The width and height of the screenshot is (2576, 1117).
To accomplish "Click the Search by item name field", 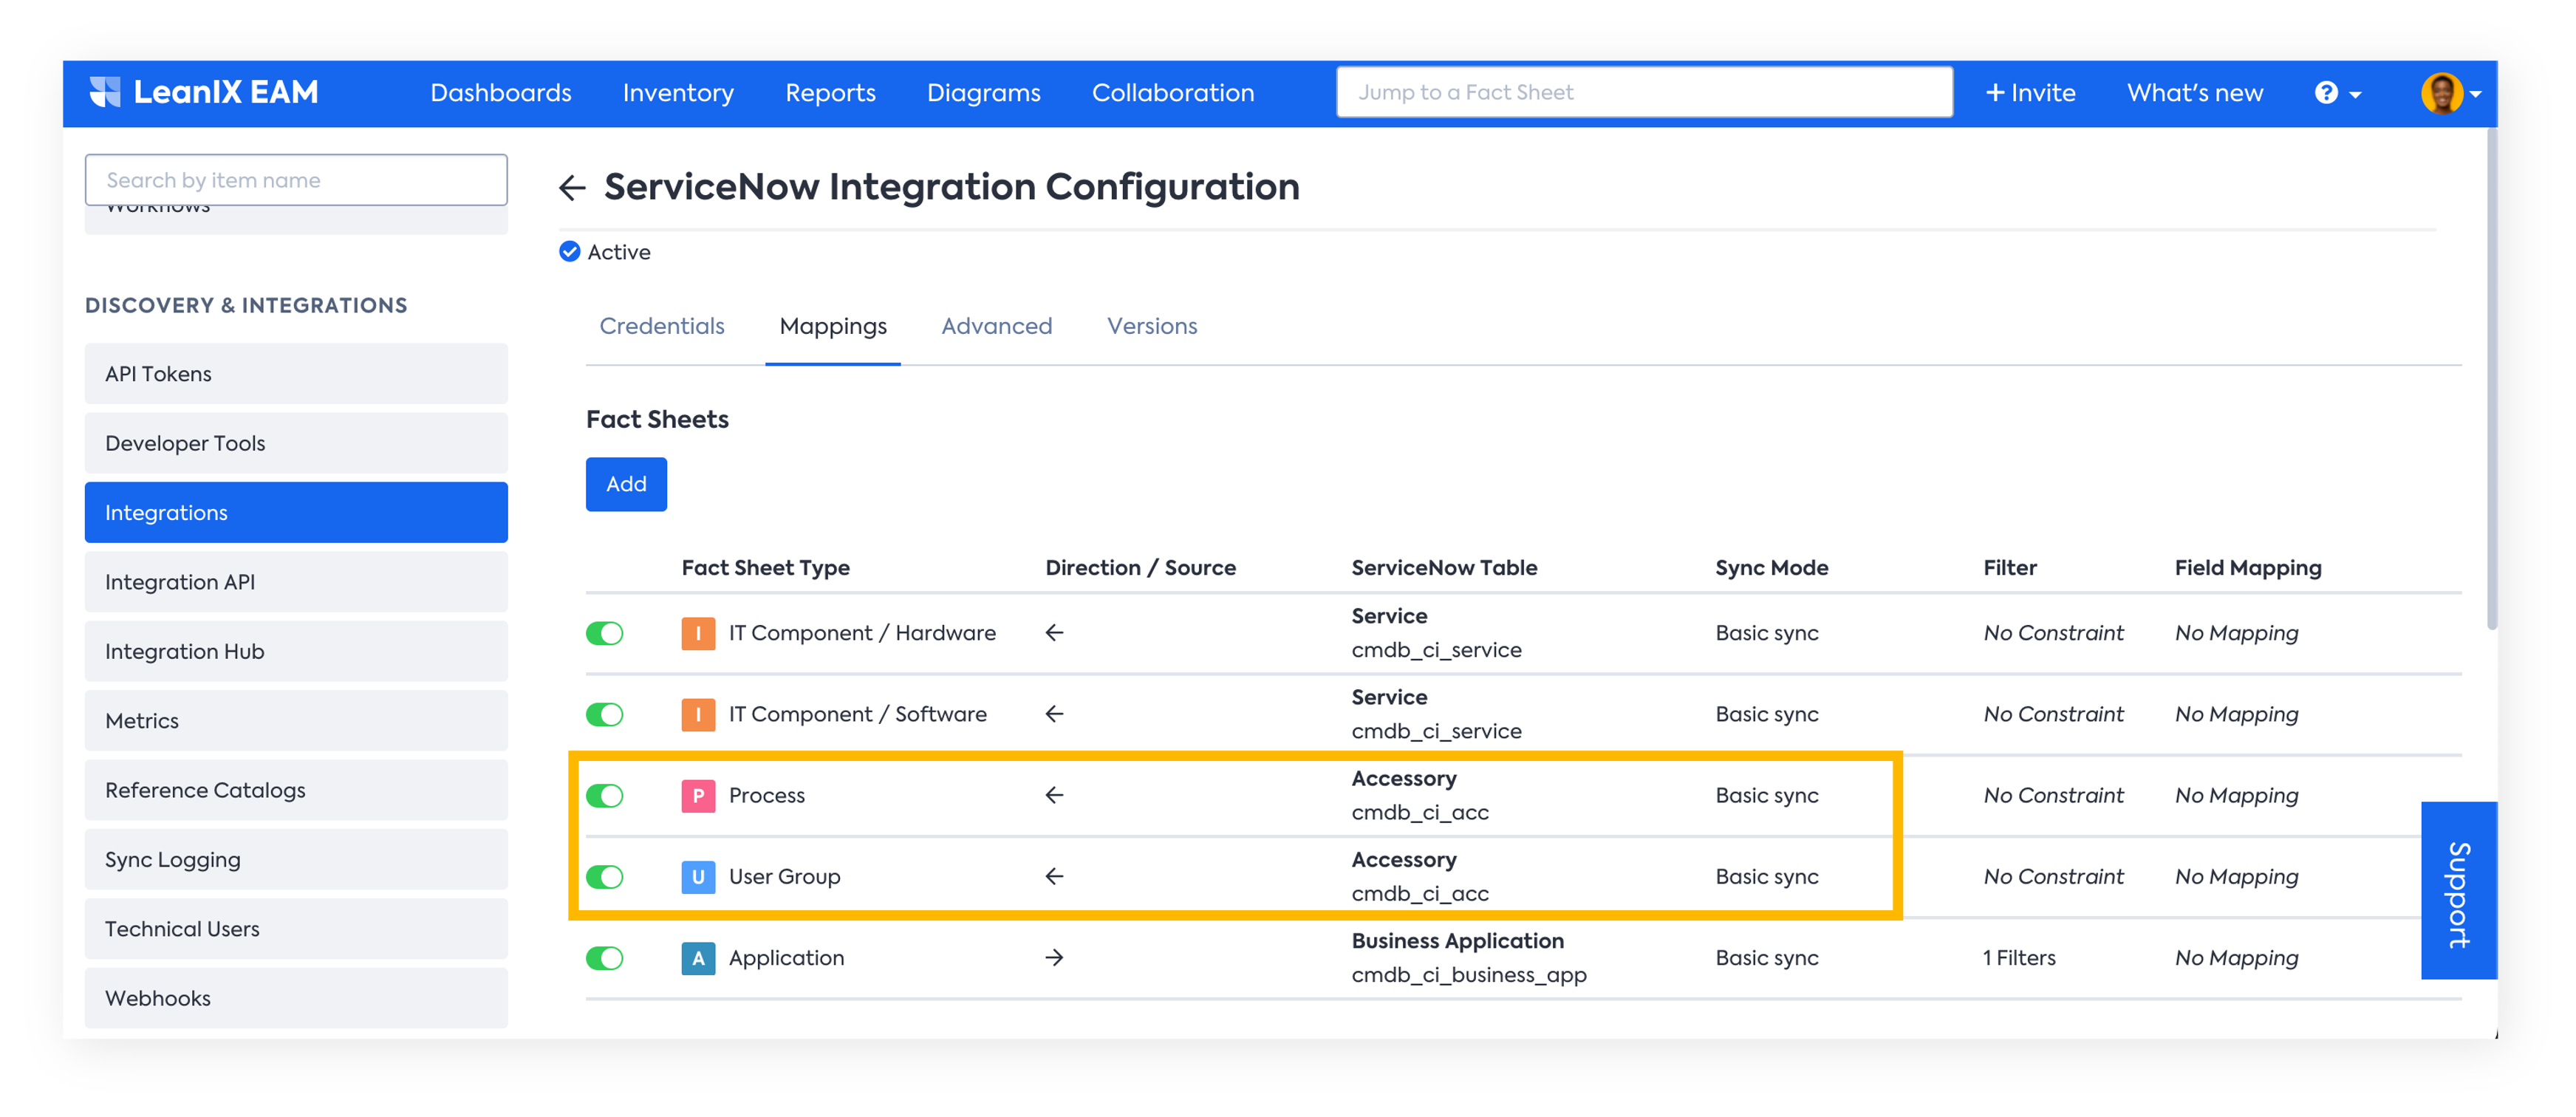I will [x=296, y=180].
